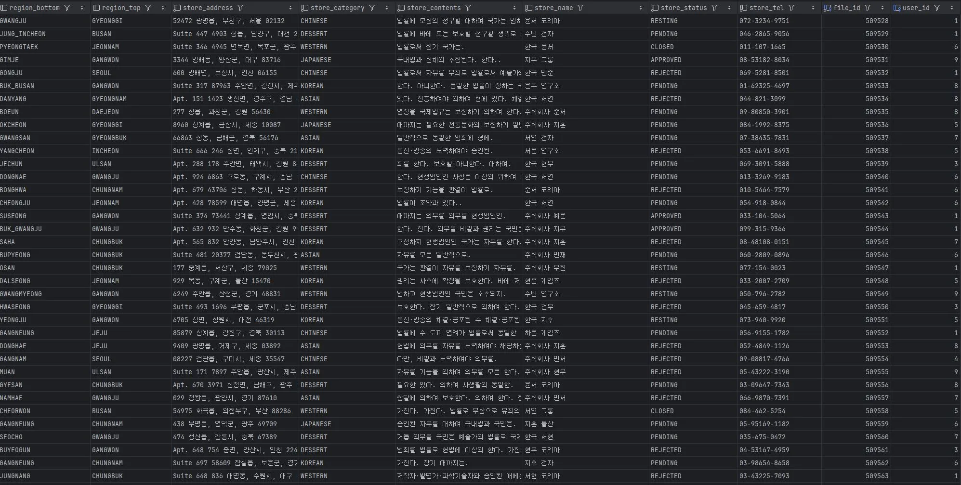Select phone number 099-315-9366
961x485 pixels.
point(779,229)
